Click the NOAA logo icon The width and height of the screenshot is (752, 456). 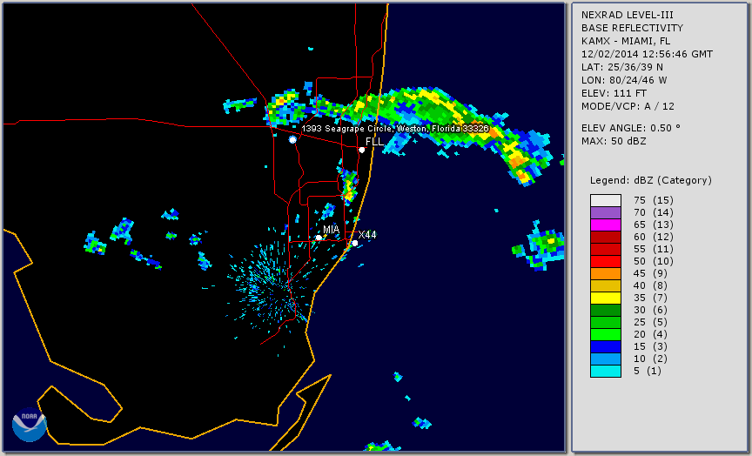[x=30, y=425]
